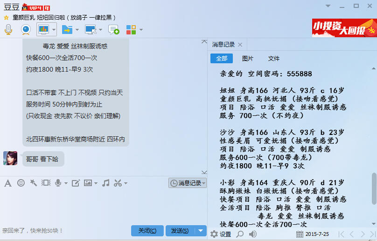Click the search magnifier in history panel
This screenshot has height=241, width=377.
[x=240, y=234]
